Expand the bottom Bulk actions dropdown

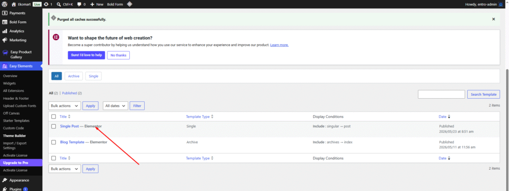point(65,169)
